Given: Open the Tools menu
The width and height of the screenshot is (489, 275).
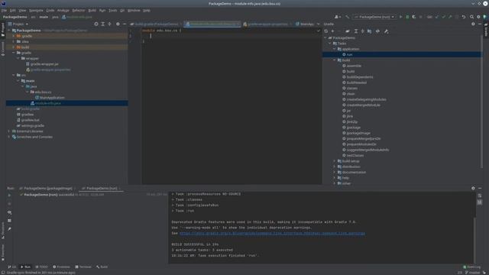Looking at the screenshot, I should point(112,10).
